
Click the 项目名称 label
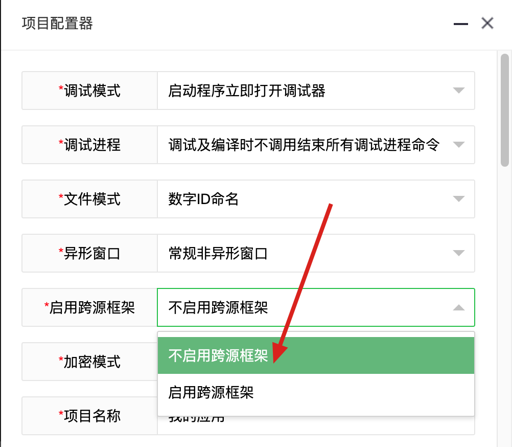pyautogui.click(x=89, y=416)
